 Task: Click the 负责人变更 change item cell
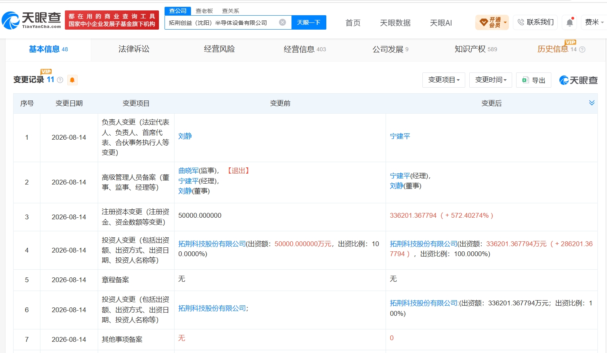(136, 137)
